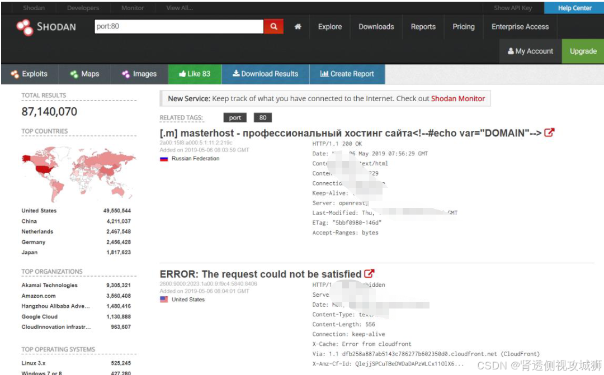
Task: Click the green Upgrade button
Action: pyautogui.click(x=583, y=51)
